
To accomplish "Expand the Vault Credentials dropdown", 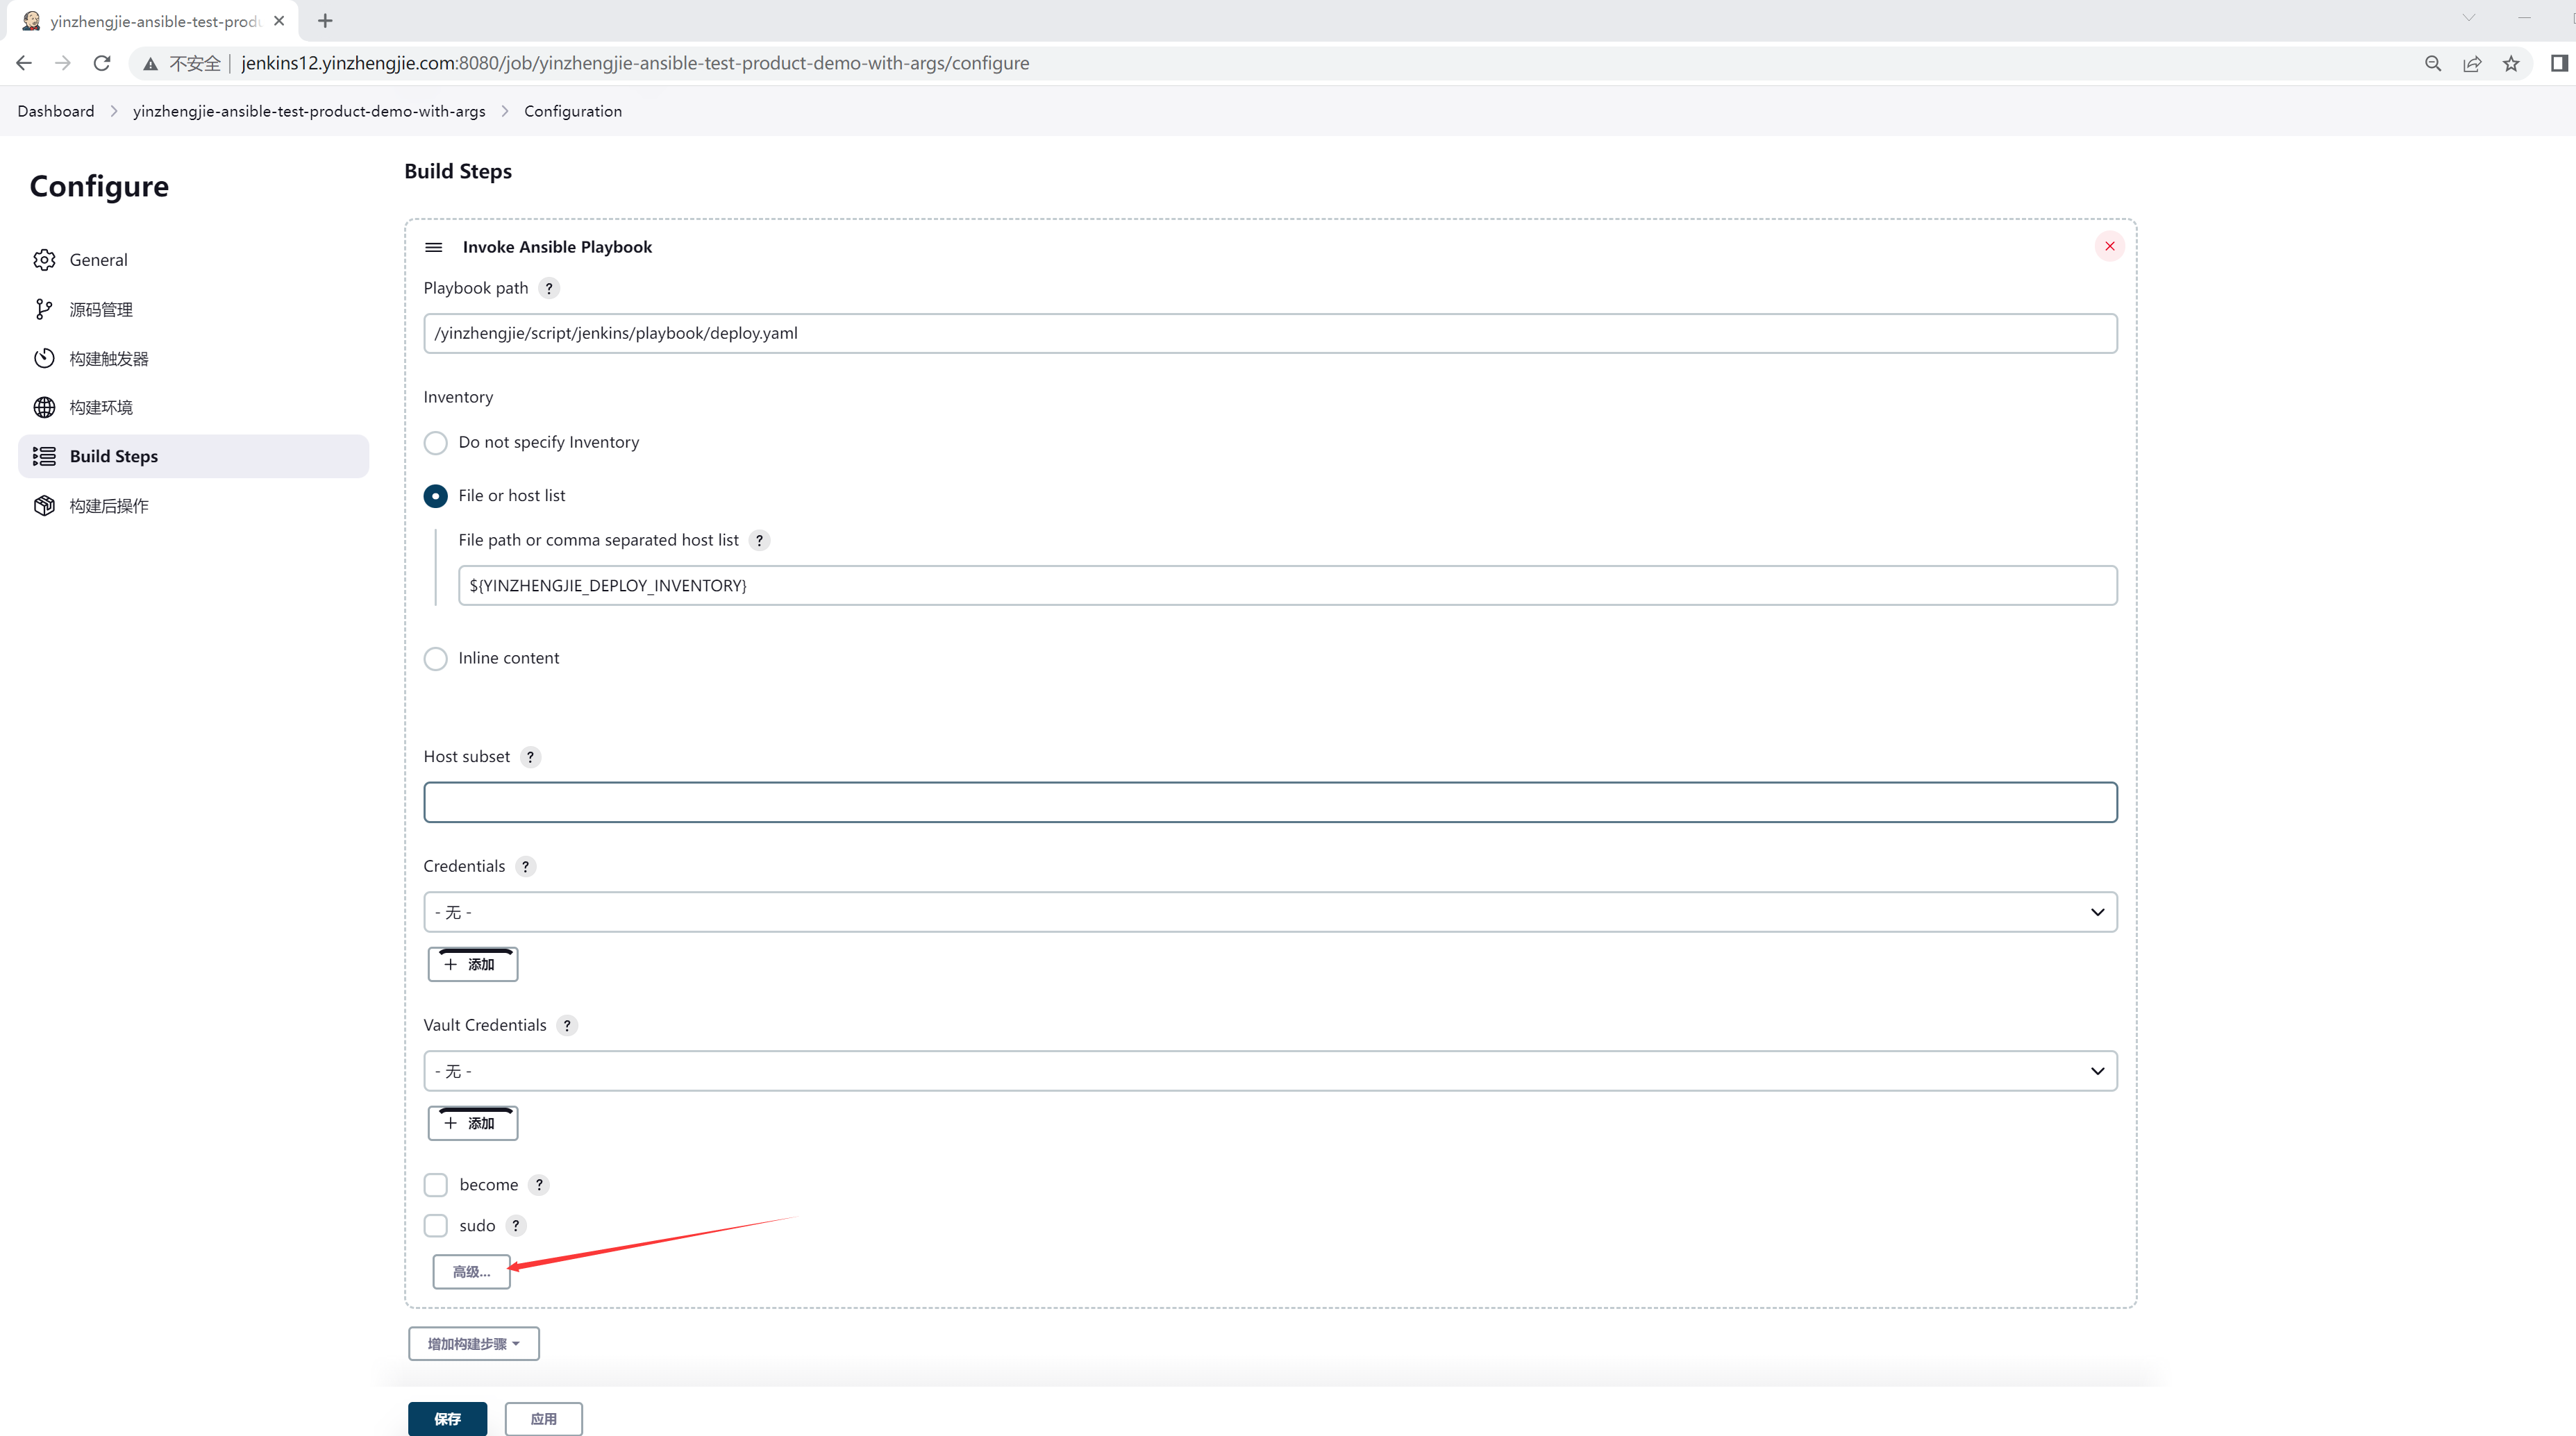I will click(1270, 1070).
